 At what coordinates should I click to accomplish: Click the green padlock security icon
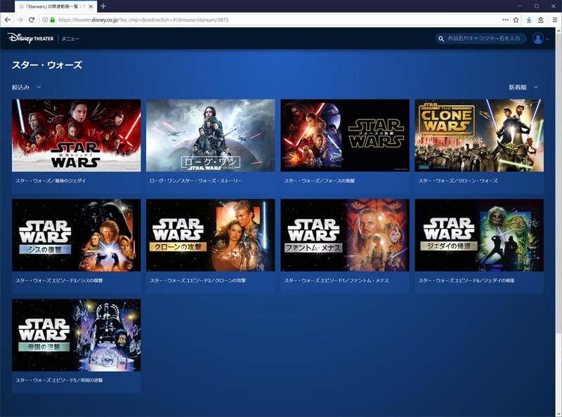pyautogui.click(x=52, y=20)
